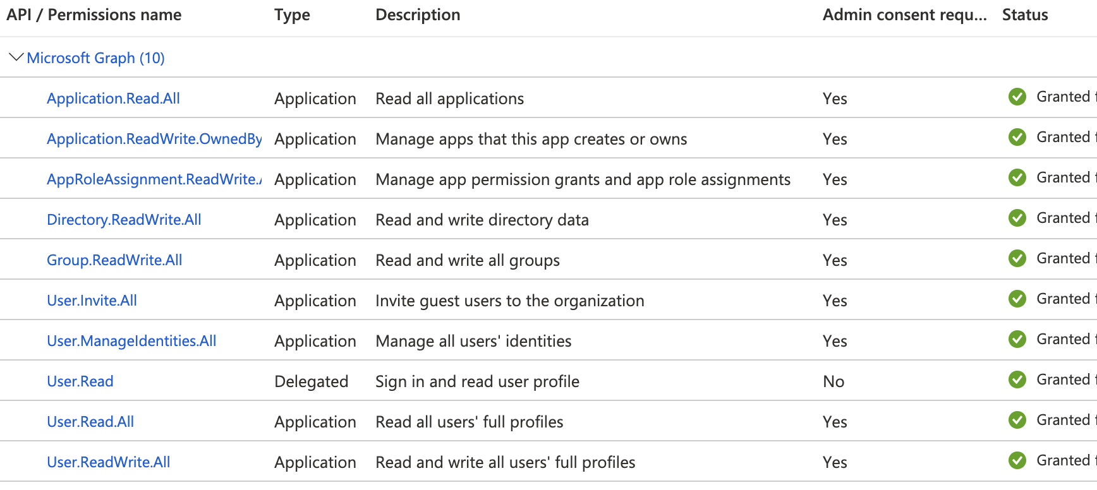Click the Yes value in Group.ReadWrite.All row

(834, 260)
